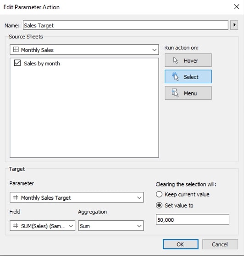The width and height of the screenshot is (244, 256).
Task: Click the Menu action cursor icon
Action: coord(175,93)
